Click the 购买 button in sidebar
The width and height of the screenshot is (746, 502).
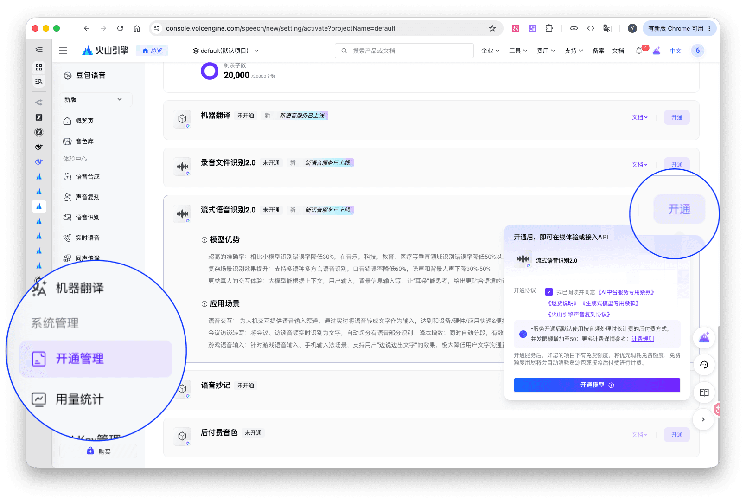[x=98, y=451]
